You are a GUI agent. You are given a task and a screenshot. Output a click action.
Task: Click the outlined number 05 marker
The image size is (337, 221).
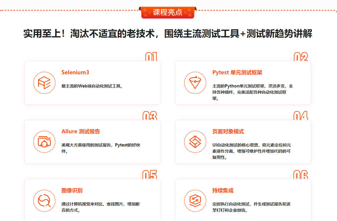pyautogui.click(x=150, y=175)
